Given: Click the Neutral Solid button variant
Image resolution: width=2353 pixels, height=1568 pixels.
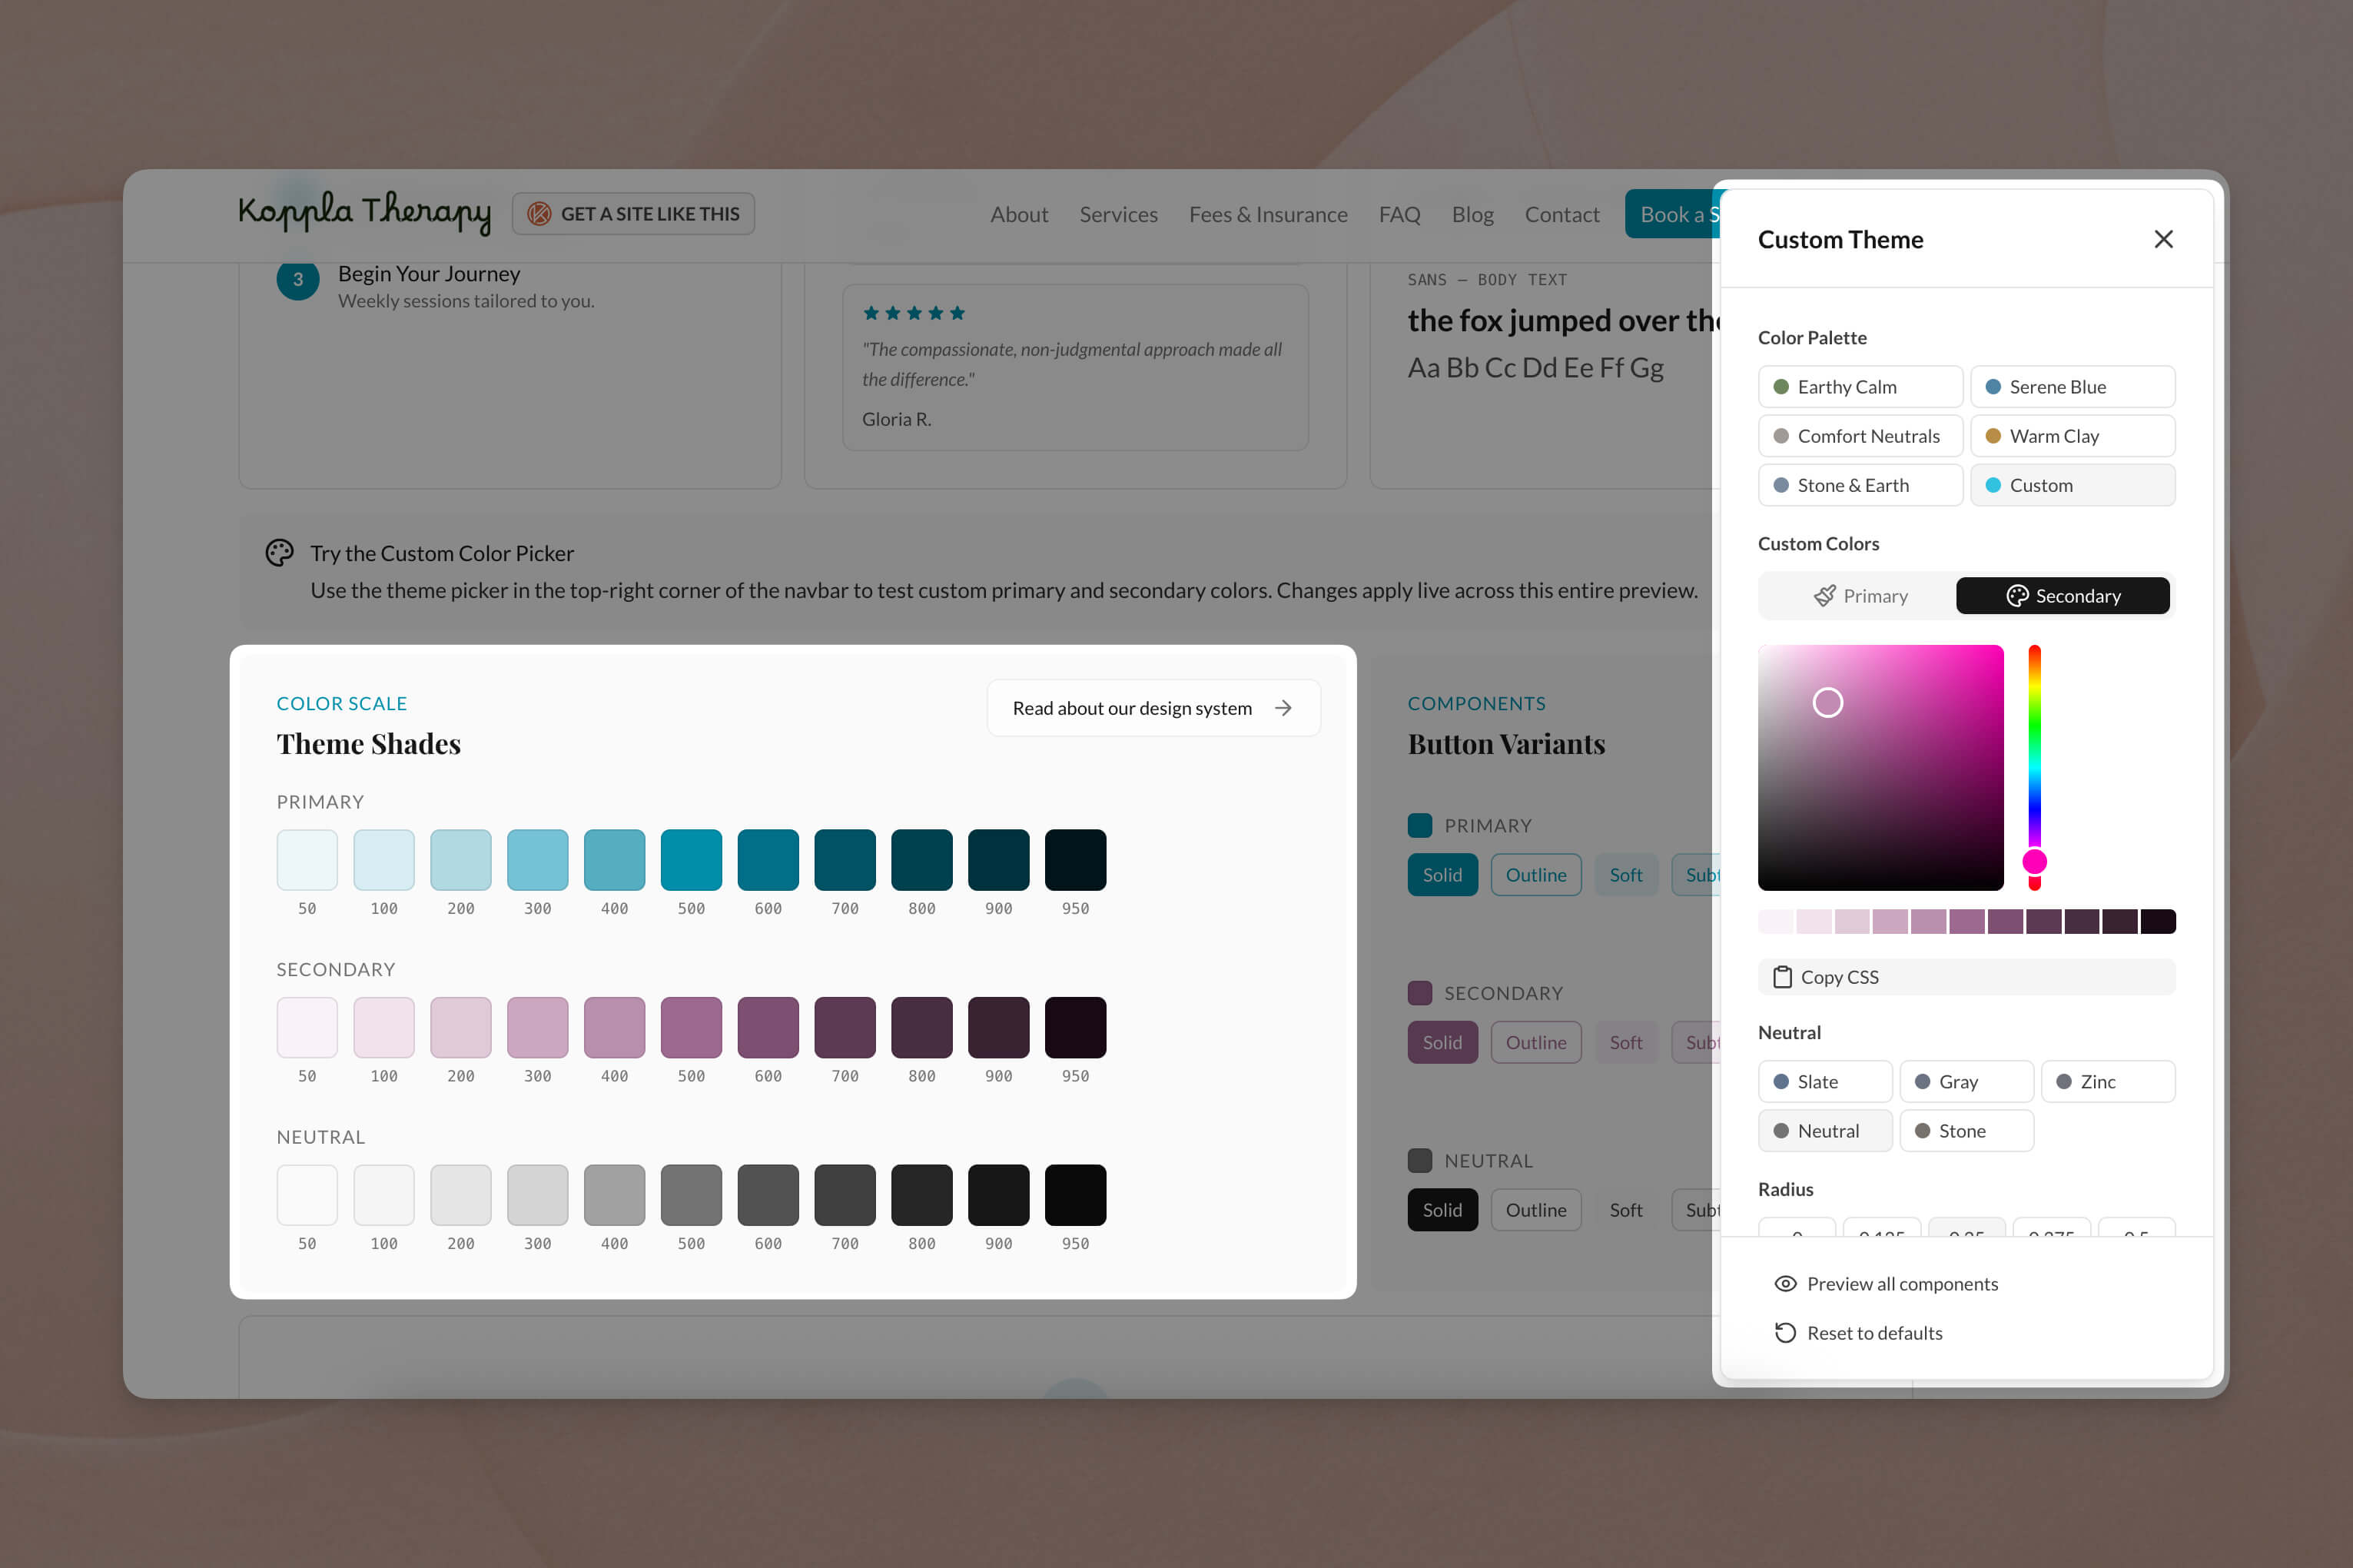Looking at the screenshot, I should click(1442, 1210).
